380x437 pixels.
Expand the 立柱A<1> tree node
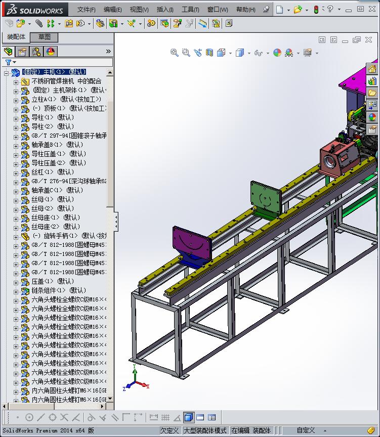[x=16, y=101]
